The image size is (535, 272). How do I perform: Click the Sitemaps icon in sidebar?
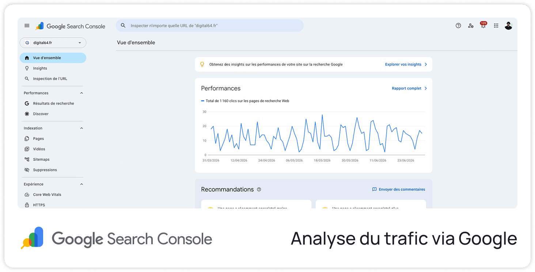[x=27, y=159]
